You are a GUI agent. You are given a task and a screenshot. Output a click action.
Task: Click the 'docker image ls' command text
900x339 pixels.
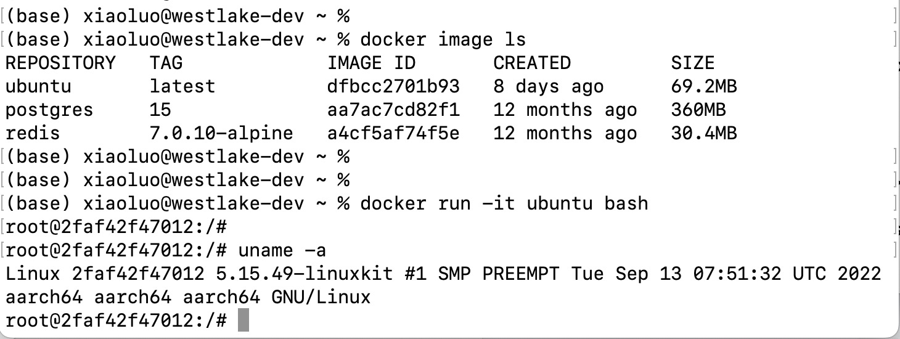pyautogui.click(x=443, y=39)
